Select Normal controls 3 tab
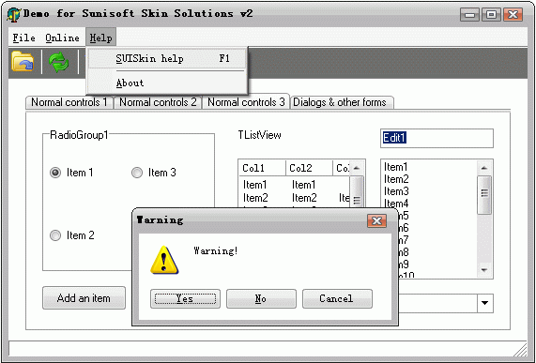Viewport: 536px width, 363px height. 246,101
